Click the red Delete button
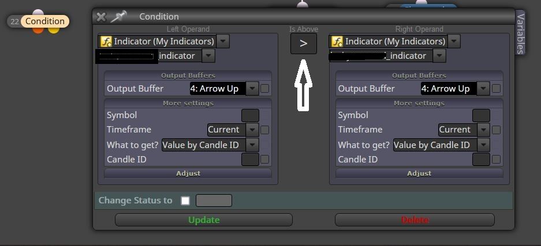This screenshot has height=246, width=541. click(x=415, y=220)
